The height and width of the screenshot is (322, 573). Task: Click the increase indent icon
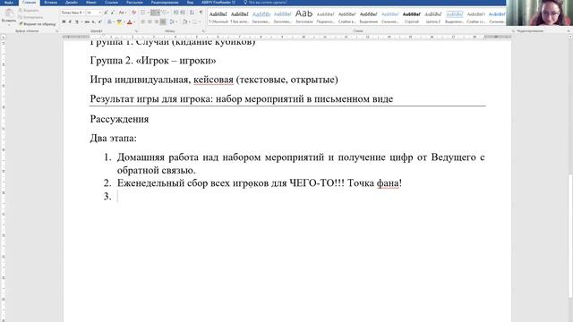(183, 13)
